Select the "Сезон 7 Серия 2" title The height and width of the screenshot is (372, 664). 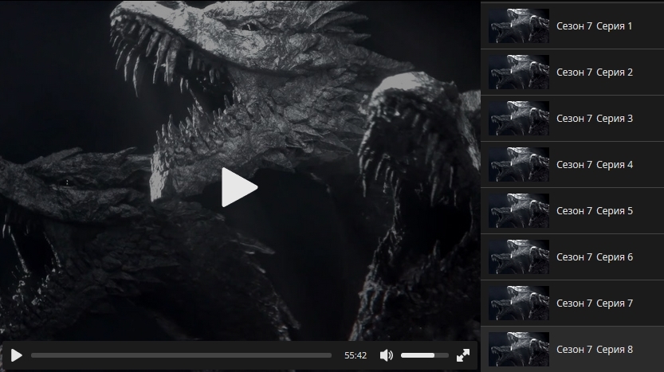click(595, 72)
